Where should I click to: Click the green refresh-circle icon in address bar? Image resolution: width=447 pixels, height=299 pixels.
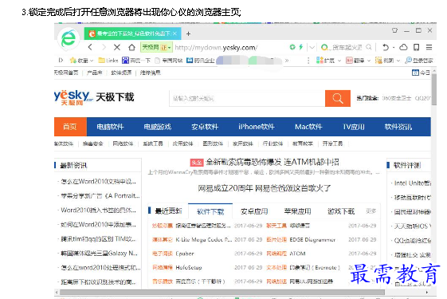click(292, 47)
